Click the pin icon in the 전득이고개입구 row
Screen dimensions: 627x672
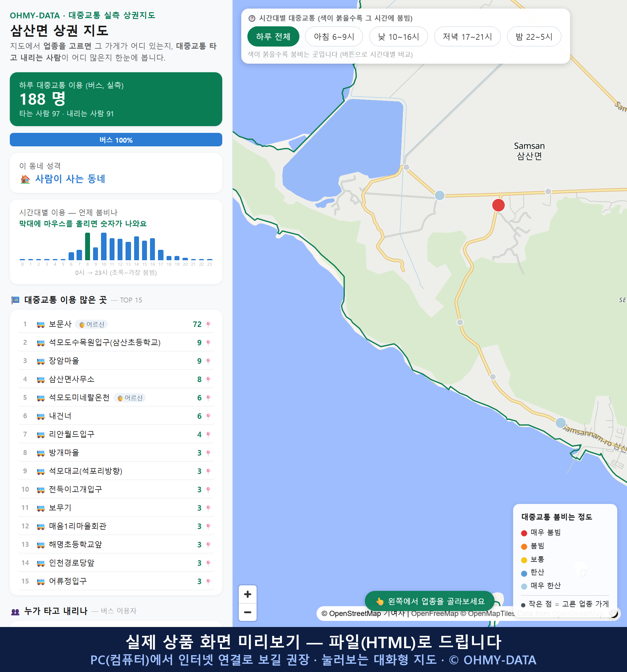(x=208, y=490)
